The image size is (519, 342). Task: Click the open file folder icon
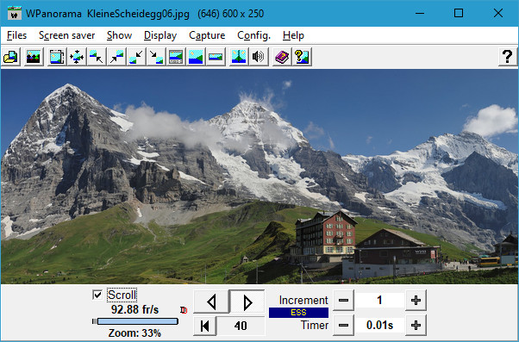11,57
